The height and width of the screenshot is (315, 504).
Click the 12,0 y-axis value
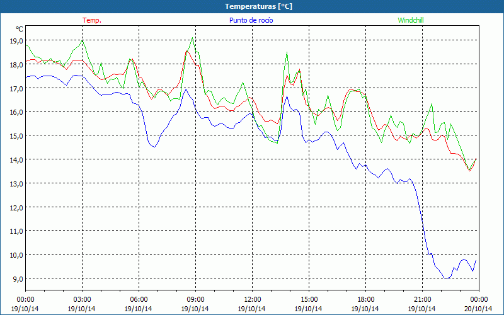[x=17, y=207]
